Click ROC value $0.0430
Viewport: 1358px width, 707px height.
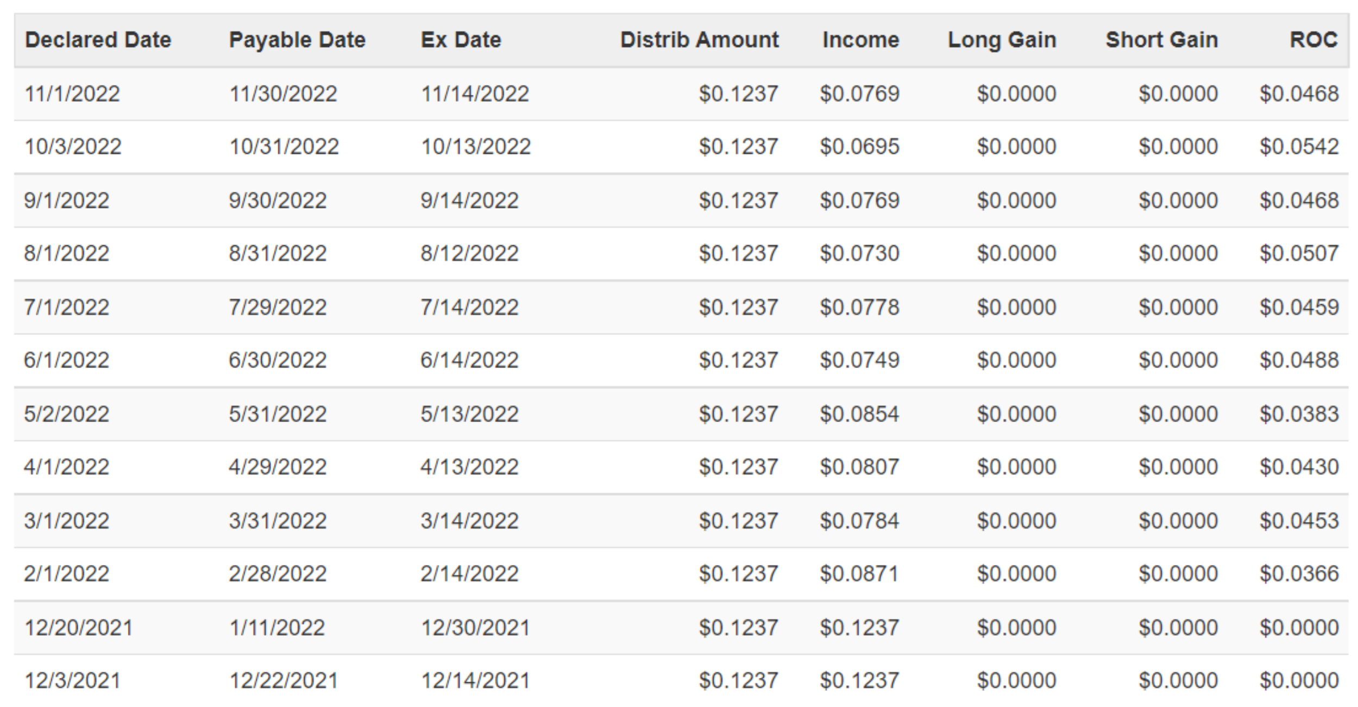coord(1299,467)
